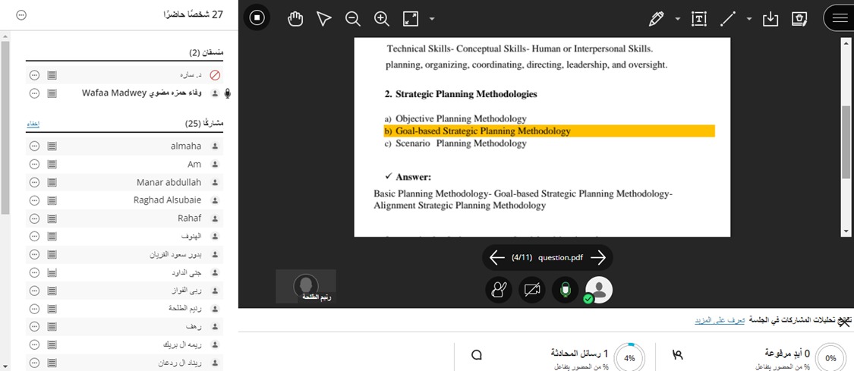Activate the text annotation tool
This screenshot has height=371, width=854.
(699, 18)
